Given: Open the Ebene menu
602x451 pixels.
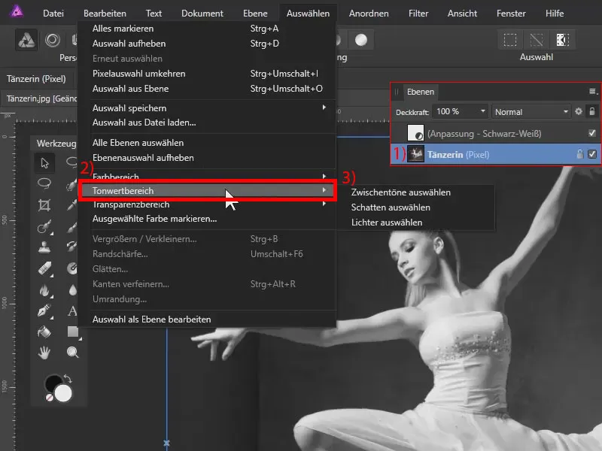Looking at the screenshot, I should pos(255,14).
